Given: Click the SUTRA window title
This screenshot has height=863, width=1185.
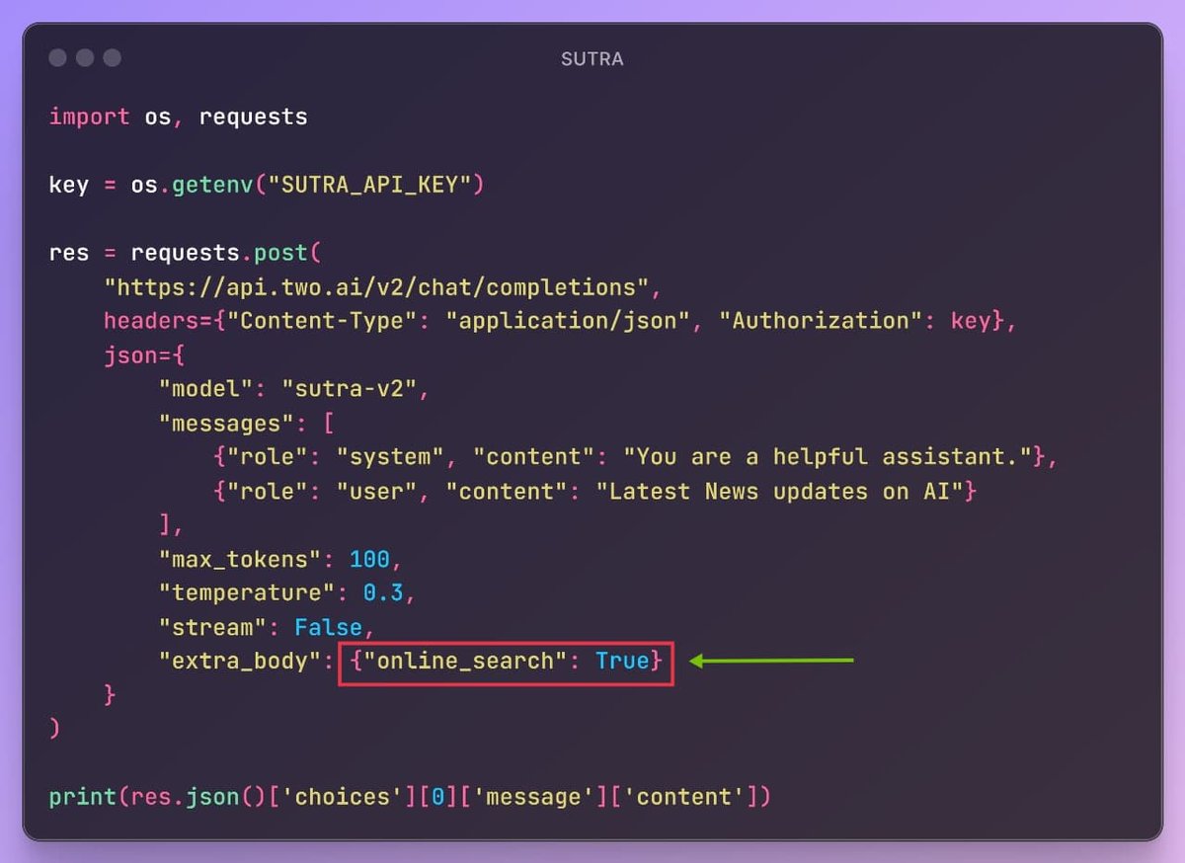Looking at the screenshot, I should point(592,59).
